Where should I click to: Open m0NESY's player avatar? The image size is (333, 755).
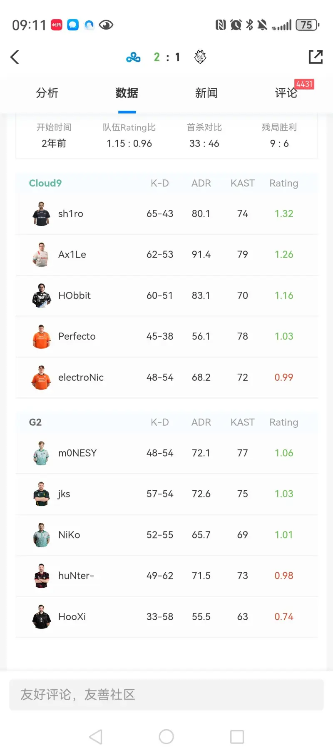[41, 453]
